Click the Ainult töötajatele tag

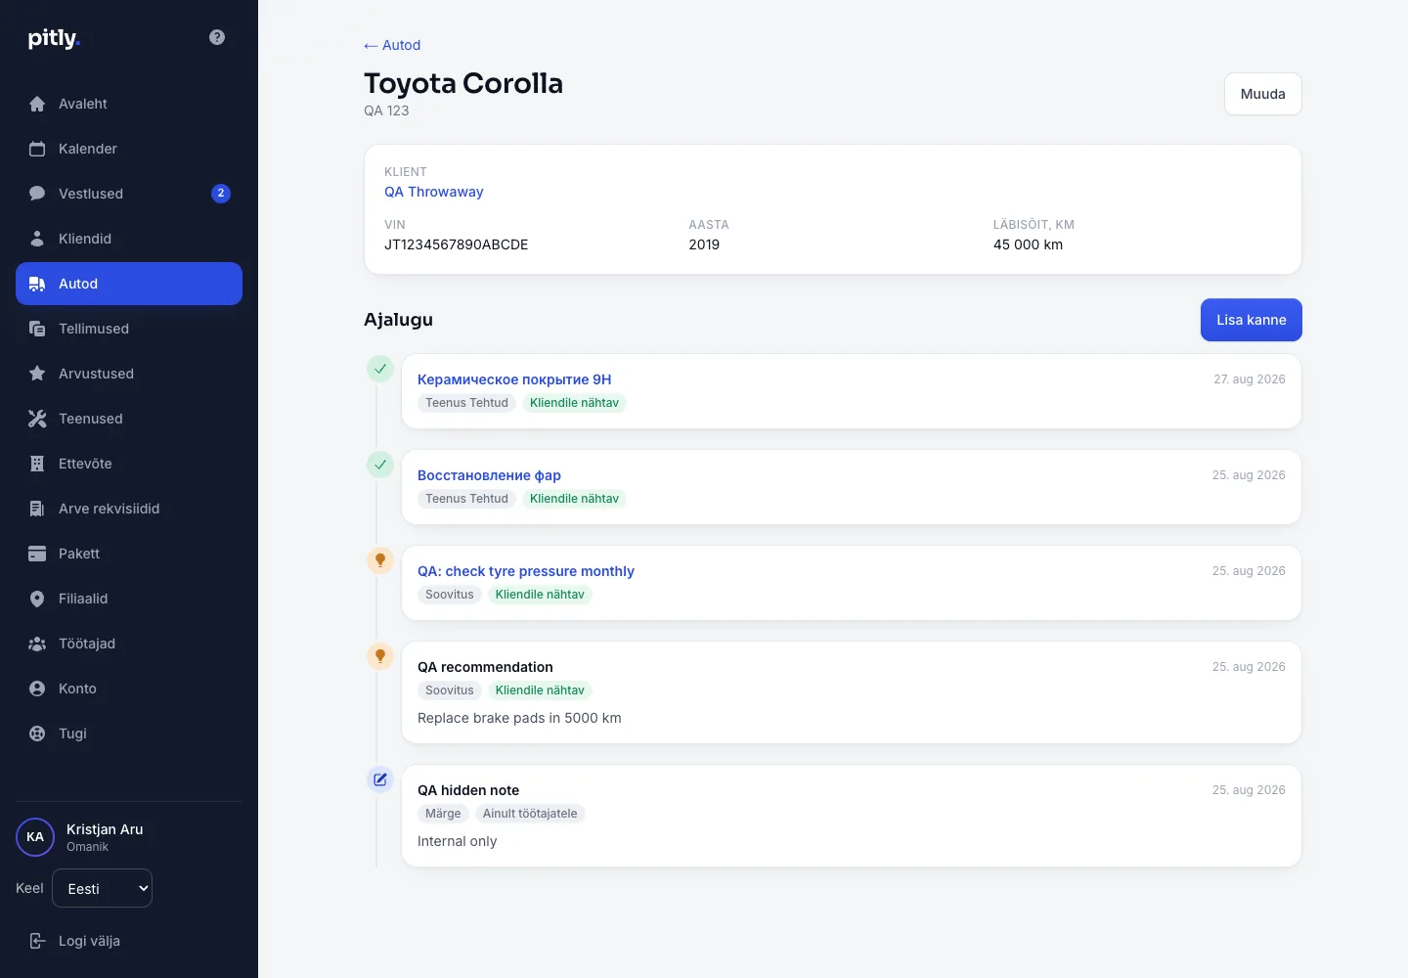(530, 814)
